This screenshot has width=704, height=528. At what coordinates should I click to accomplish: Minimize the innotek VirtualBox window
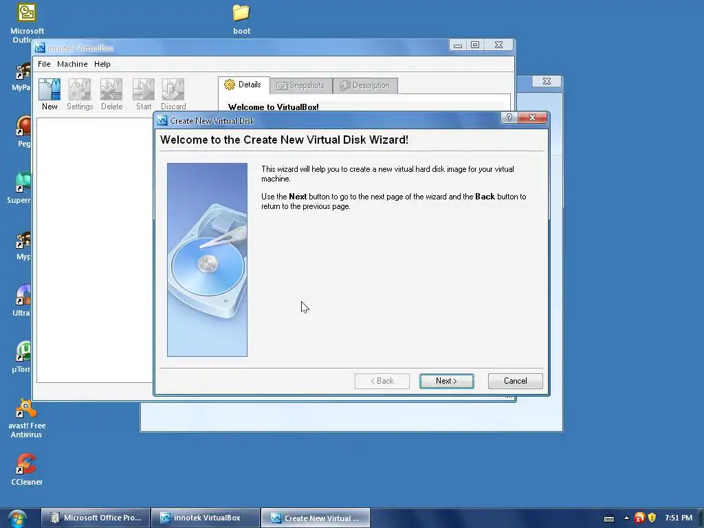[x=457, y=45]
